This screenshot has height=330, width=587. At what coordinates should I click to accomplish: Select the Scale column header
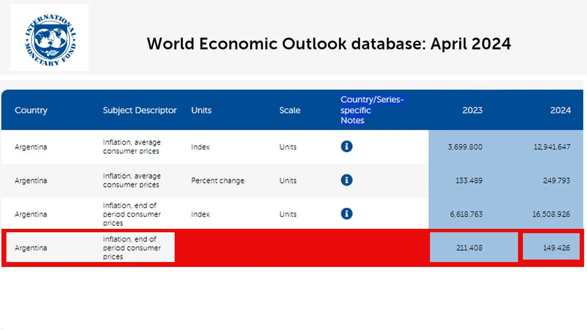coord(290,110)
